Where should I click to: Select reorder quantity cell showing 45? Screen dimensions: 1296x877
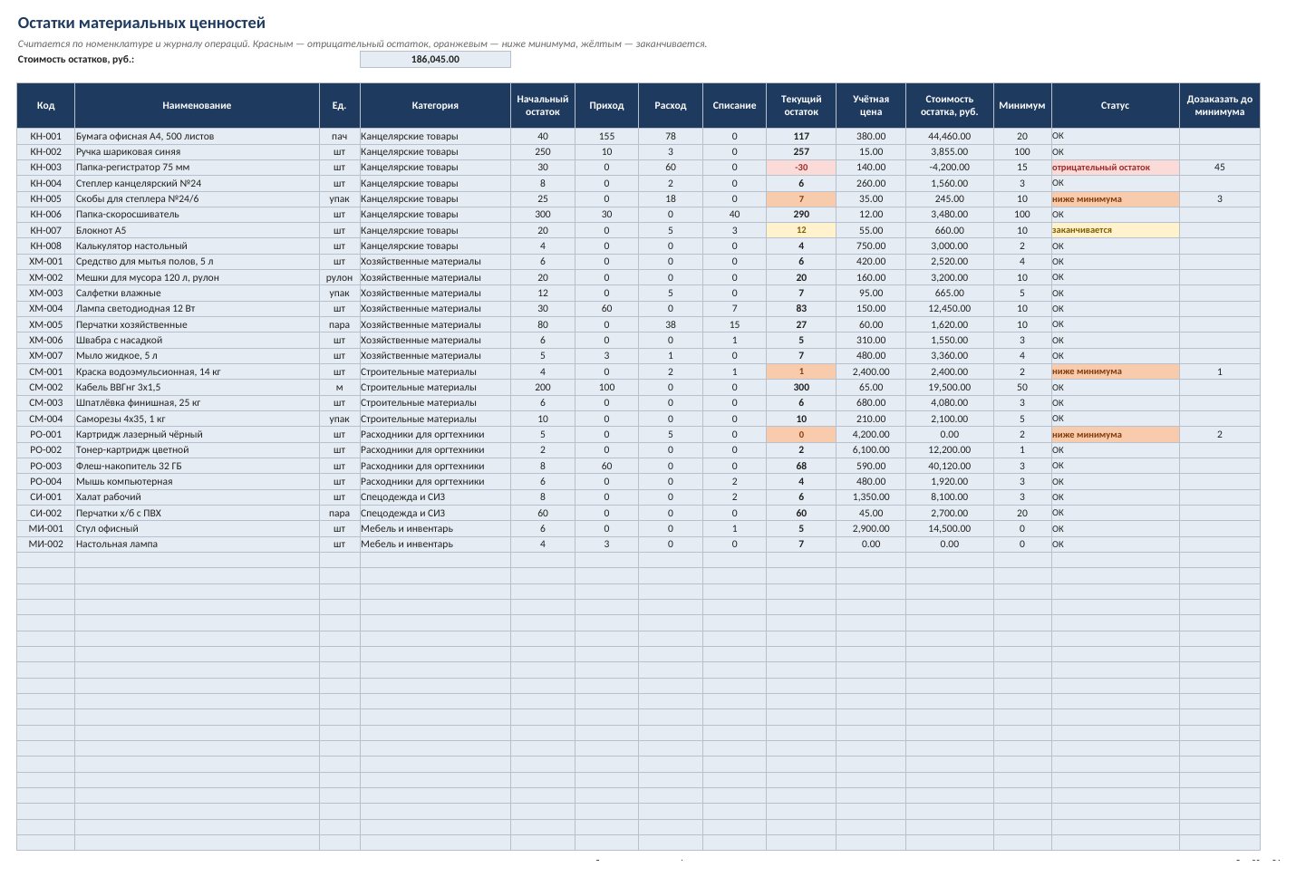pyautogui.click(x=1219, y=168)
